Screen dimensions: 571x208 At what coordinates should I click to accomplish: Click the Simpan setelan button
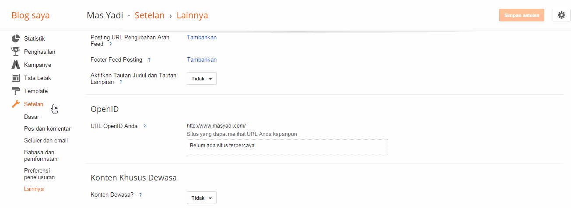pyautogui.click(x=522, y=15)
